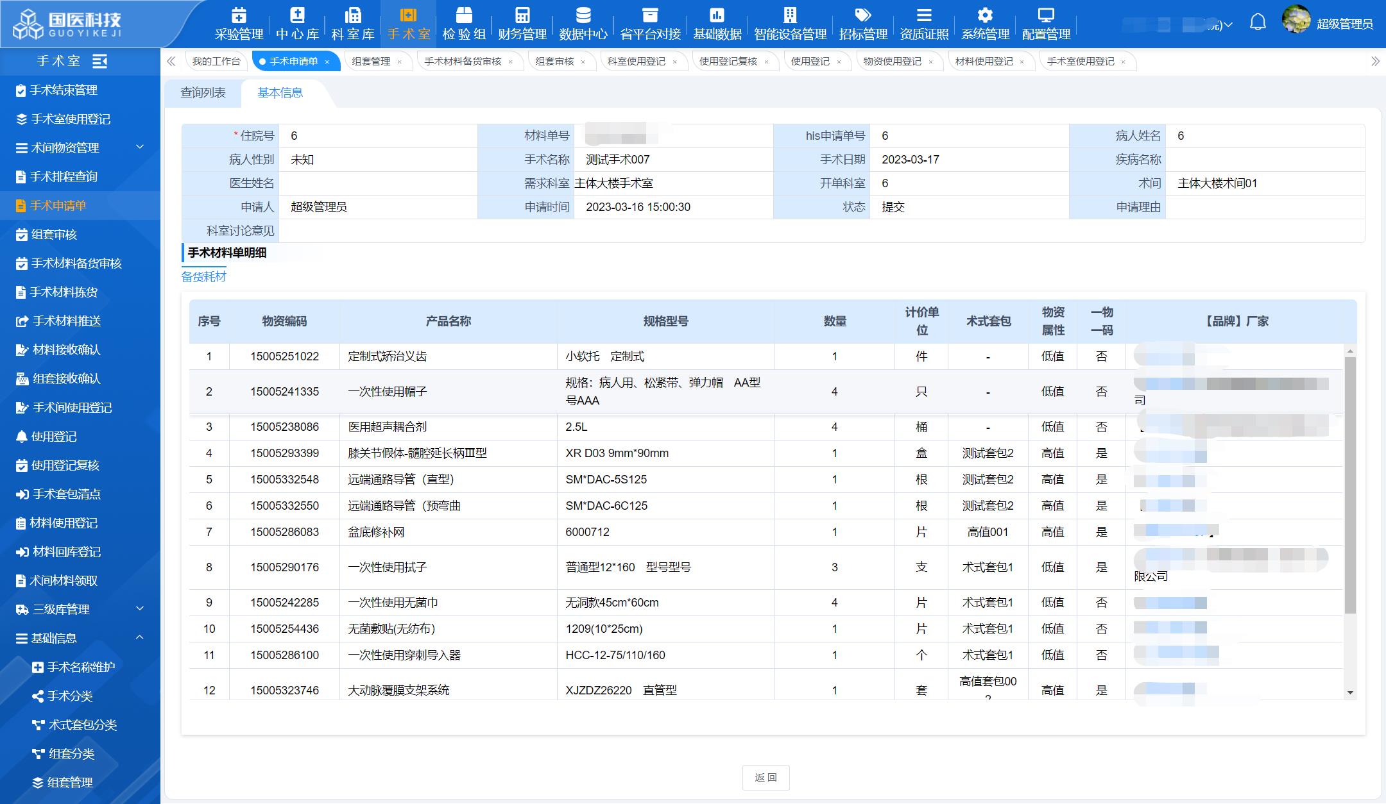Viewport: 1386px width, 804px height.
Task: Select row 盆底修补网
Action: [x=766, y=532]
